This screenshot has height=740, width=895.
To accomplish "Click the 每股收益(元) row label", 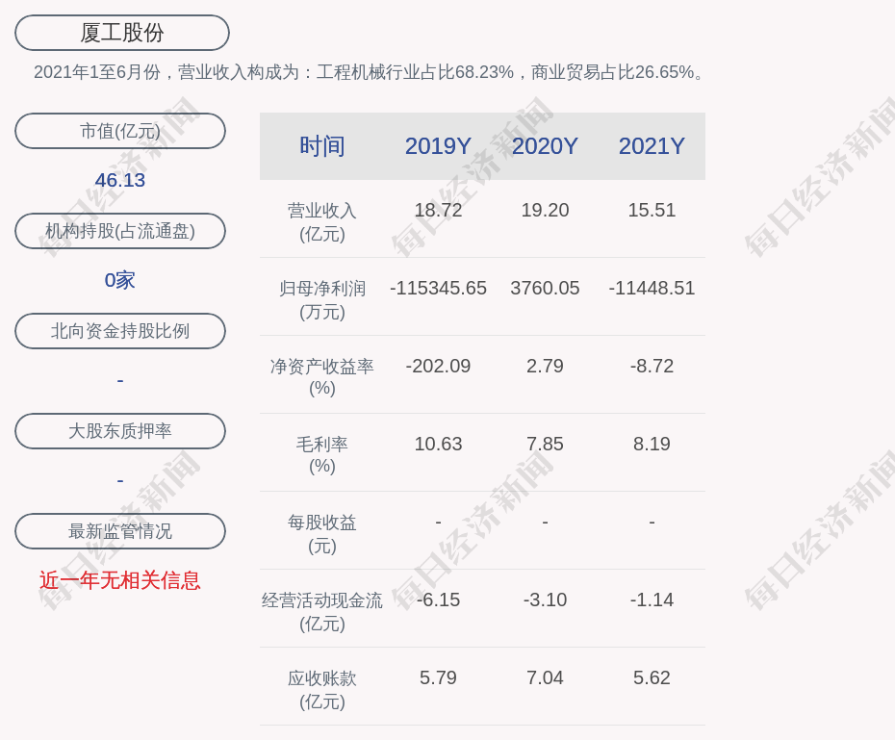I will coord(322,534).
